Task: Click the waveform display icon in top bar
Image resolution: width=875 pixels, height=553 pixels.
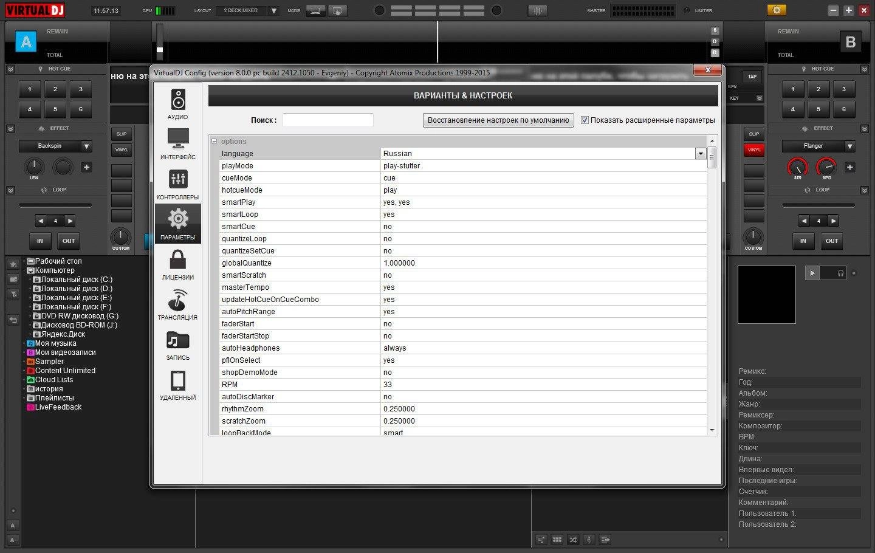Action: pos(537,11)
